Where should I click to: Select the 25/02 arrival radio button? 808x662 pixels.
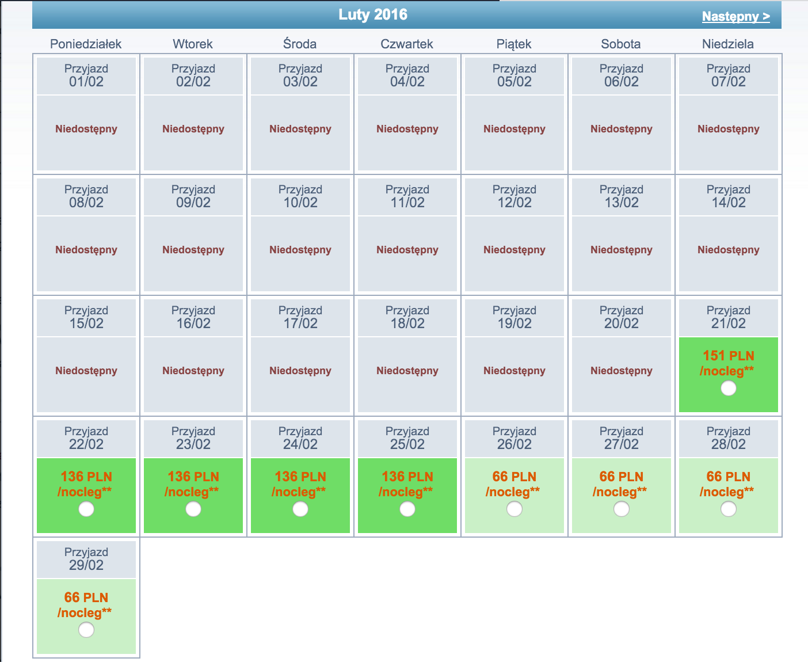[x=407, y=509]
